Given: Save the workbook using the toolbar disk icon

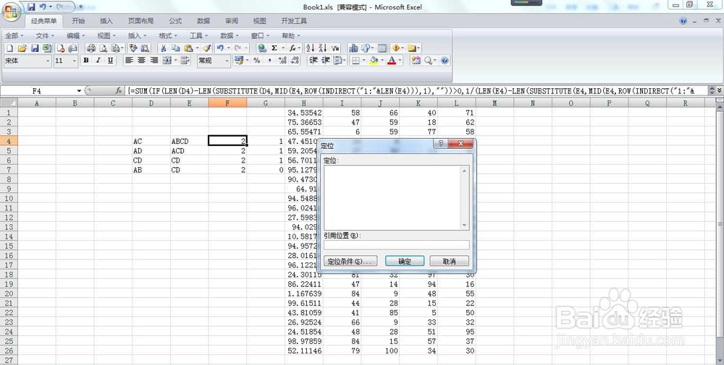Looking at the screenshot, I should pyautogui.click(x=35, y=48).
